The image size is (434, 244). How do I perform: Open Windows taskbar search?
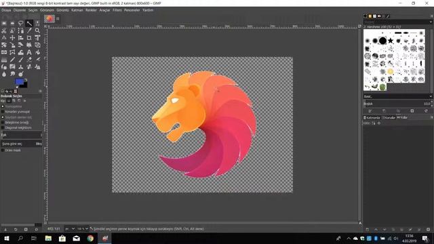click(x=20, y=239)
